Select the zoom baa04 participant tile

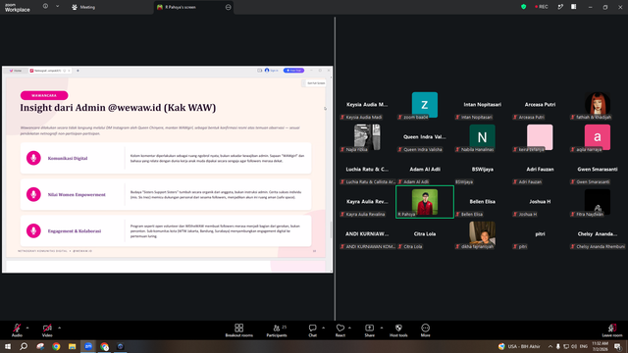click(x=425, y=105)
